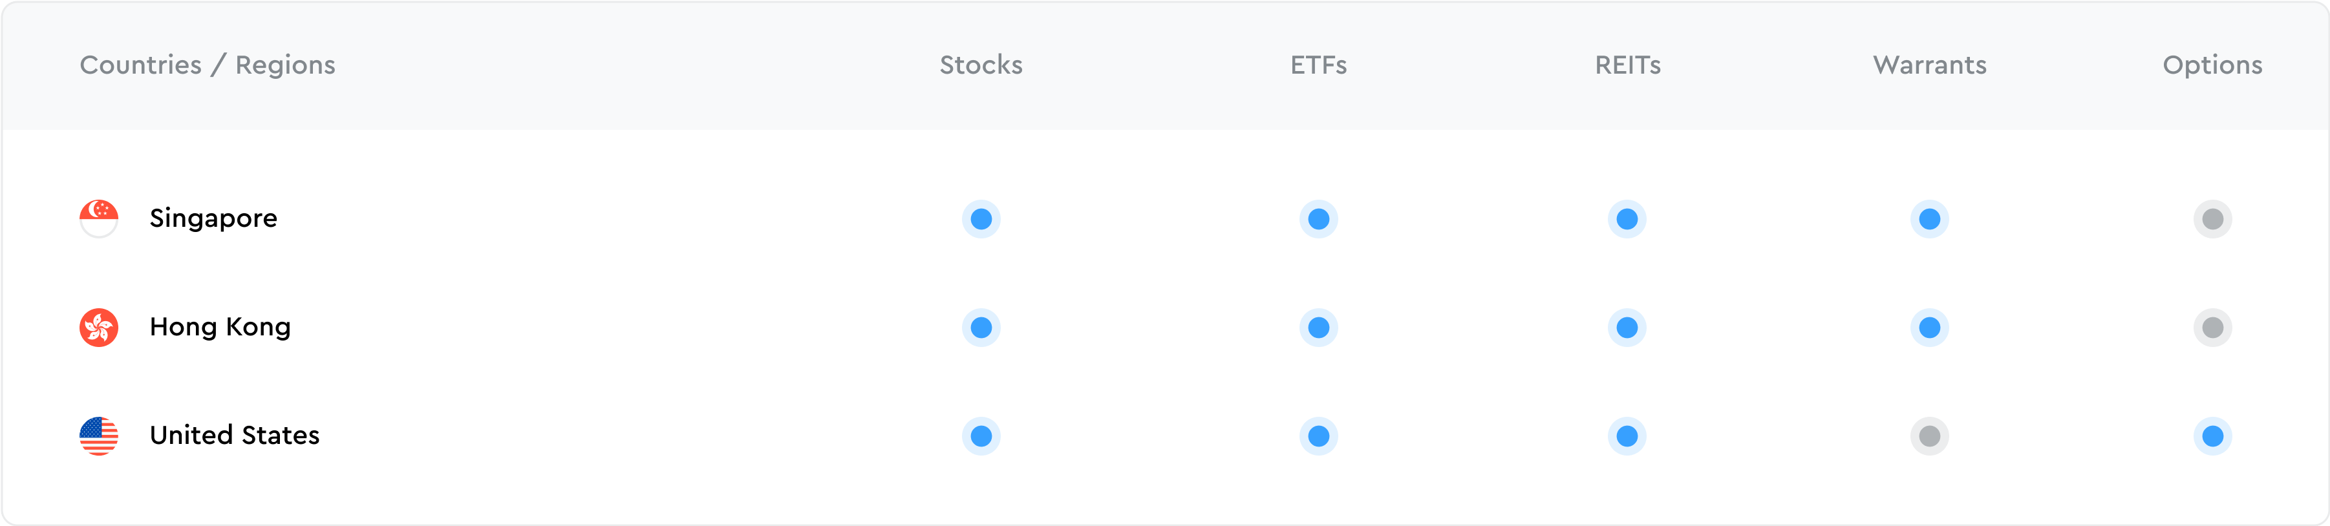This screenshot has height=526, width=2330.
Task: Click the Hong Kong ETFs availability dot
Action: 1318,327
